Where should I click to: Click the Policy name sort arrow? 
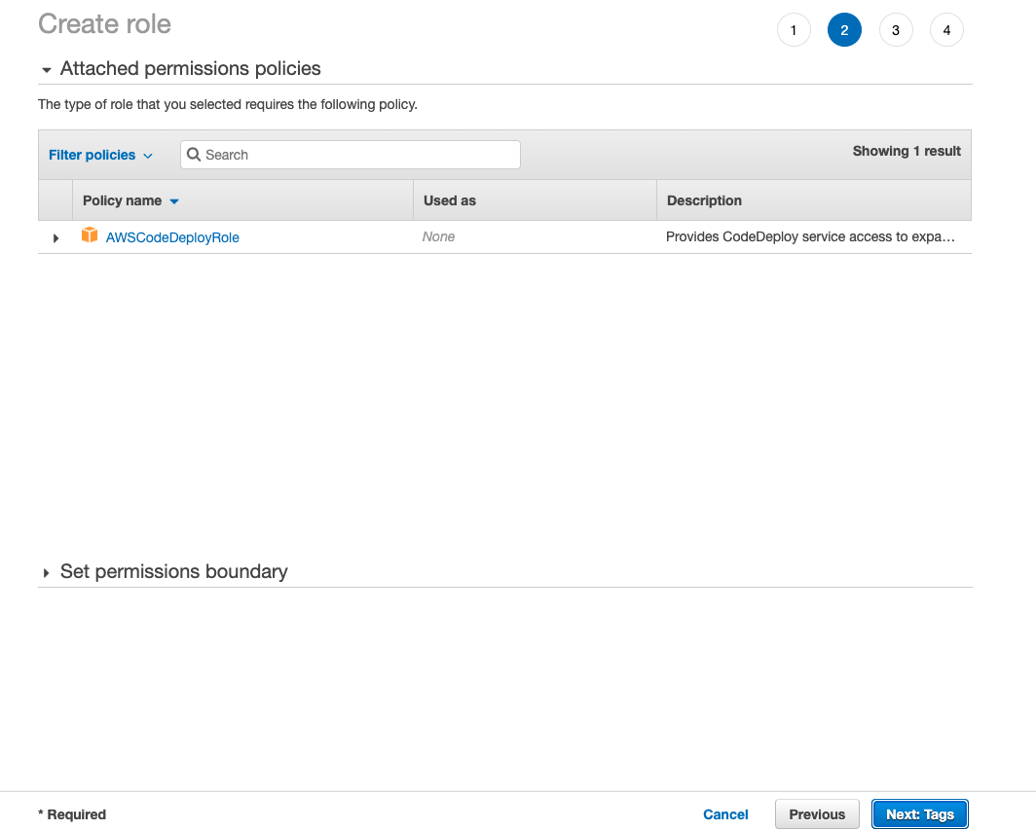coord(174,201)
